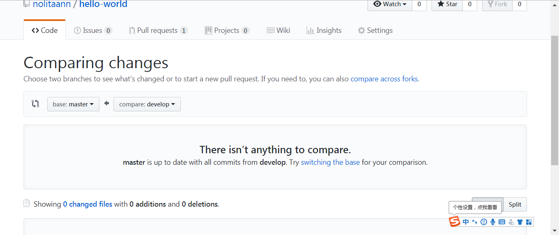The width and height of the screenshot is (559, 235).
Task: Click the file diff icon beside Showing
Action: 27,203
